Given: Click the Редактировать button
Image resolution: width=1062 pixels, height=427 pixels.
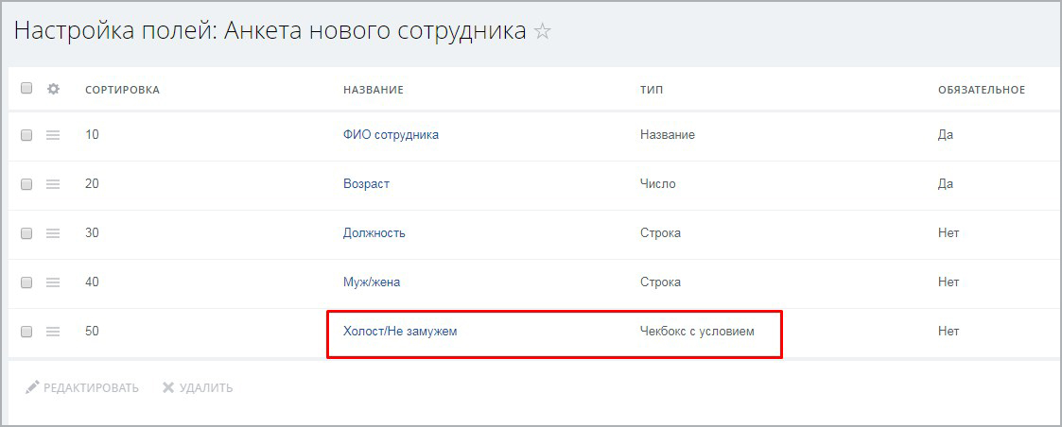Looking at the screenshot, I should point(82,387).
